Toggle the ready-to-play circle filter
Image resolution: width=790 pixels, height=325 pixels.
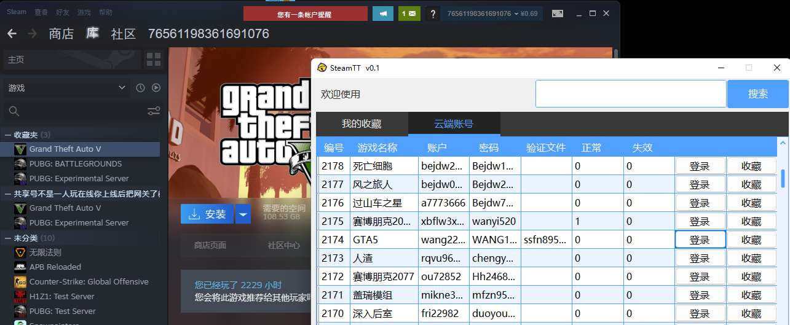156,88
